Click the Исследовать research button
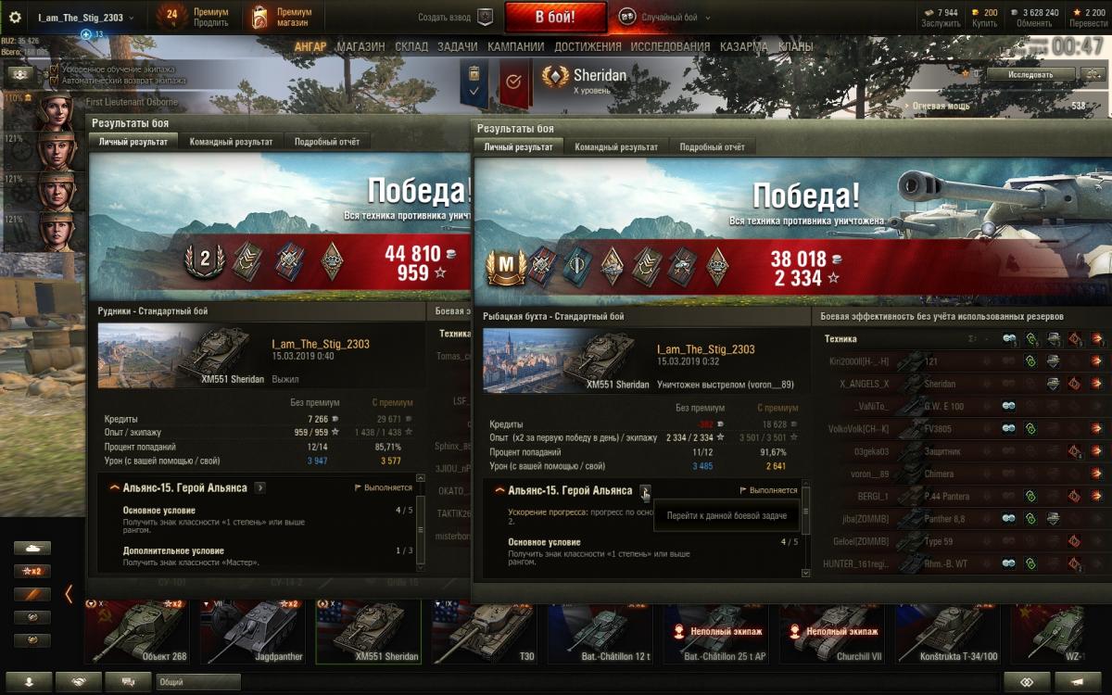 coord(1030,74)
